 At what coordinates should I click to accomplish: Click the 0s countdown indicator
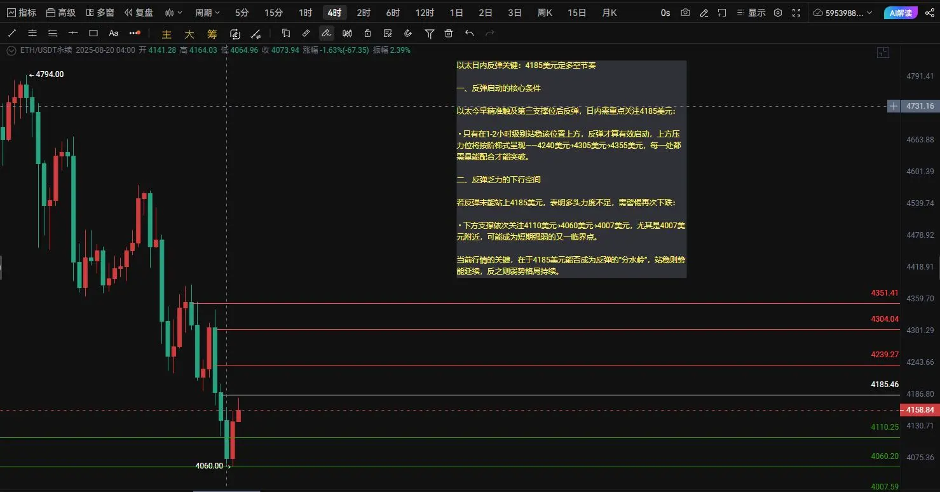coord(665,12)
